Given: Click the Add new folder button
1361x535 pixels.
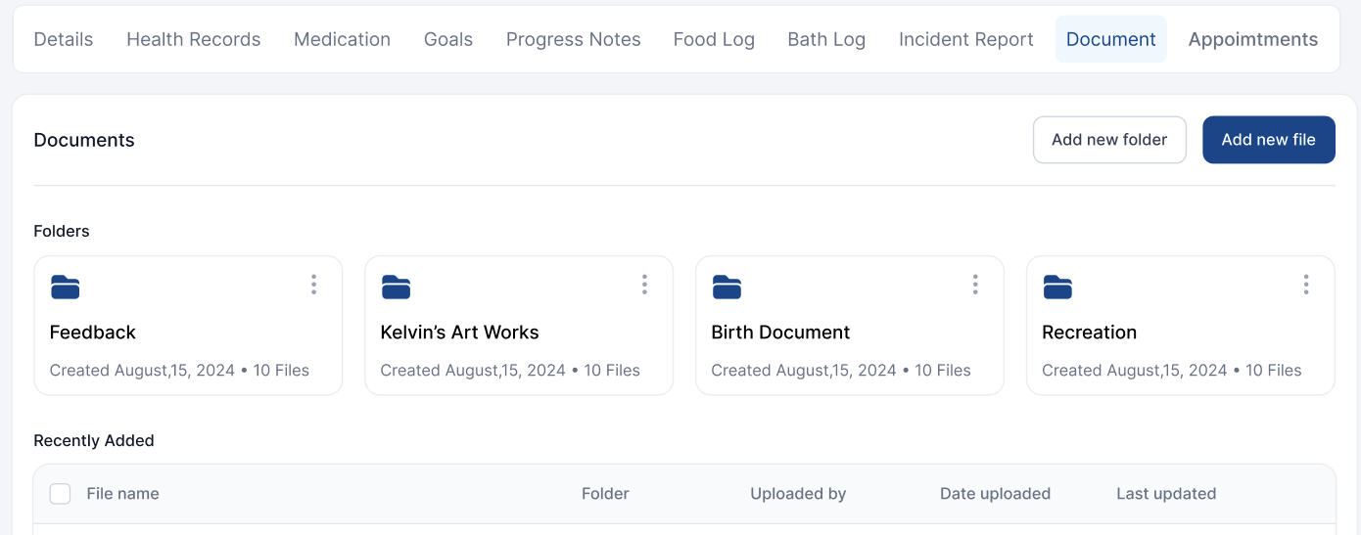Looking at the screenshot, I should [x=1109, y=140].
